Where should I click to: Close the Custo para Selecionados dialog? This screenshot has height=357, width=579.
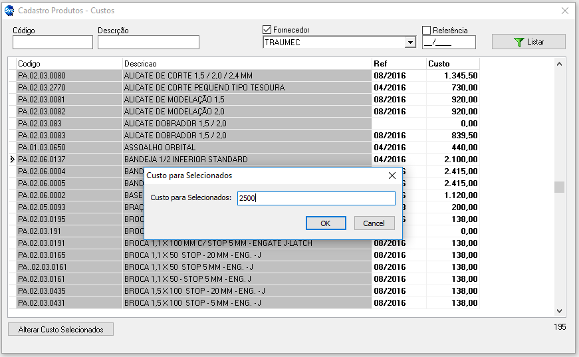coord(392,176)
